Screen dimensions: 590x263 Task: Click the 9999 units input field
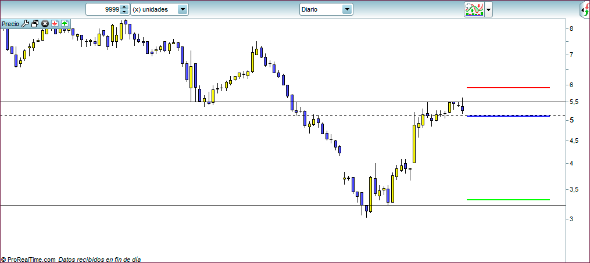(x=103, y=10)
